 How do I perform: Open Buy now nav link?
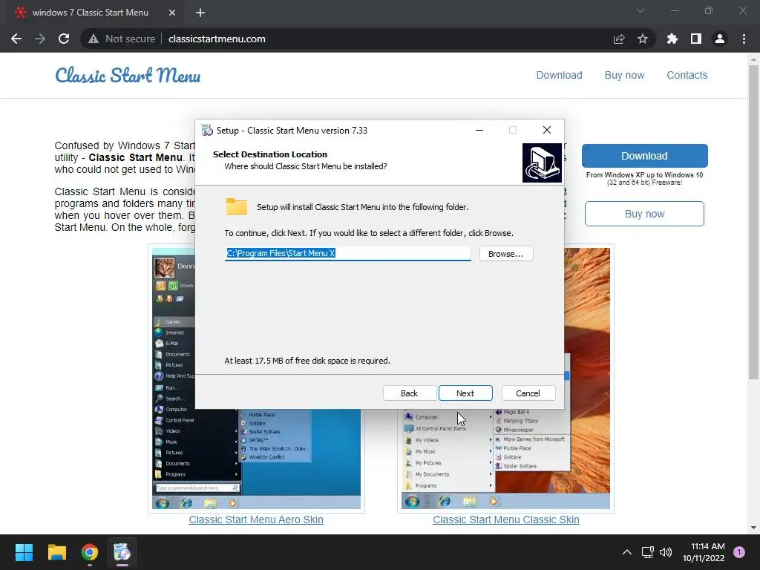624,75
